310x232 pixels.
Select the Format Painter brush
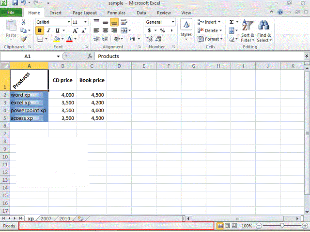24,39
